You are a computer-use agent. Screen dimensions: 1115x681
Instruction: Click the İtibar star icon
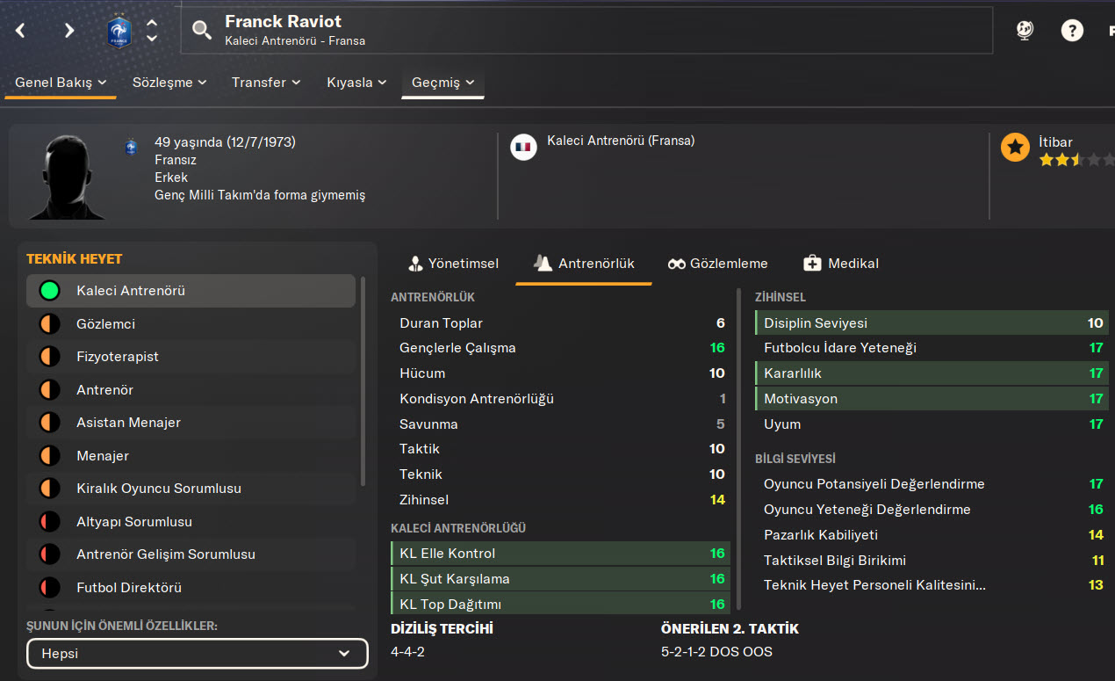[x=1015, y=148]
